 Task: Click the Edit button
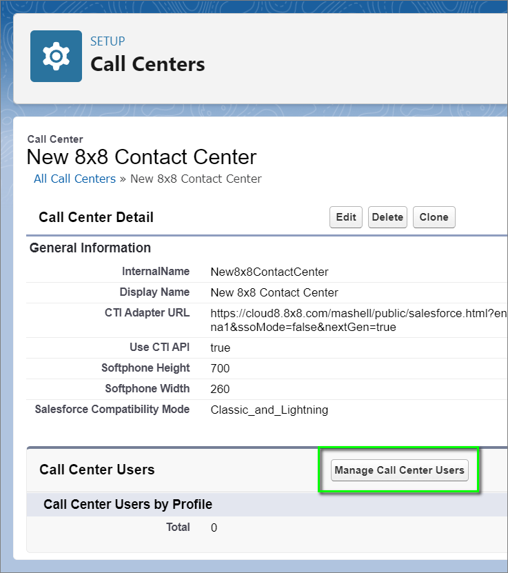[346, 217]
